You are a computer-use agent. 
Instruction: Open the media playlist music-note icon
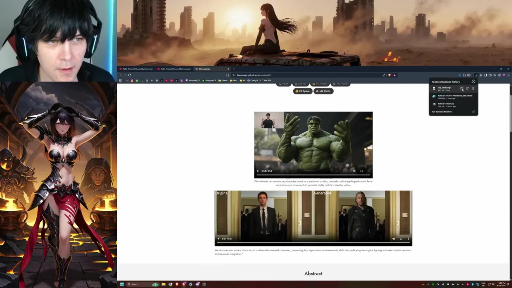click(x=481, y=75)
